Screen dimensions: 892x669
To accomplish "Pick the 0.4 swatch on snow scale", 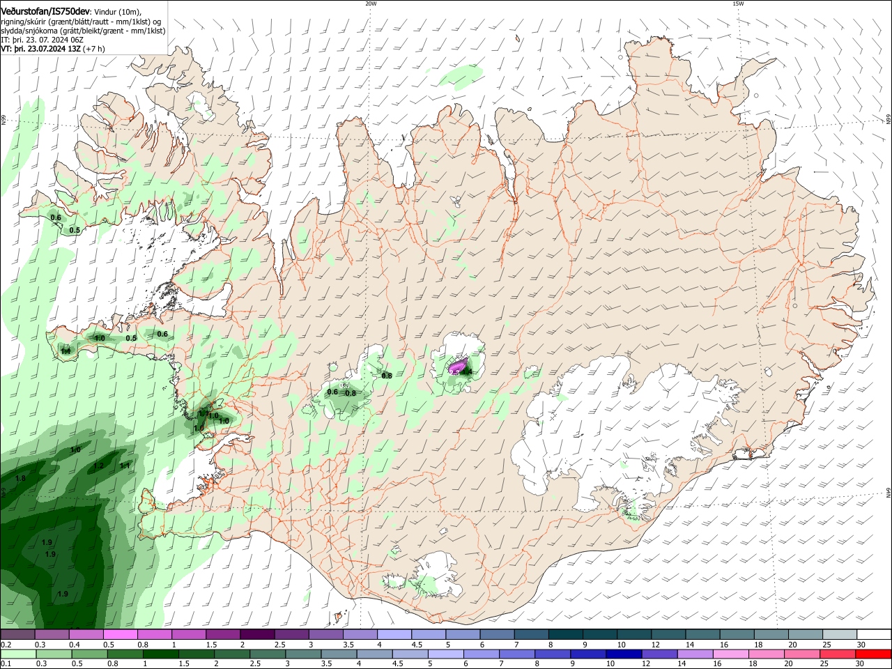I will [86, 635].
